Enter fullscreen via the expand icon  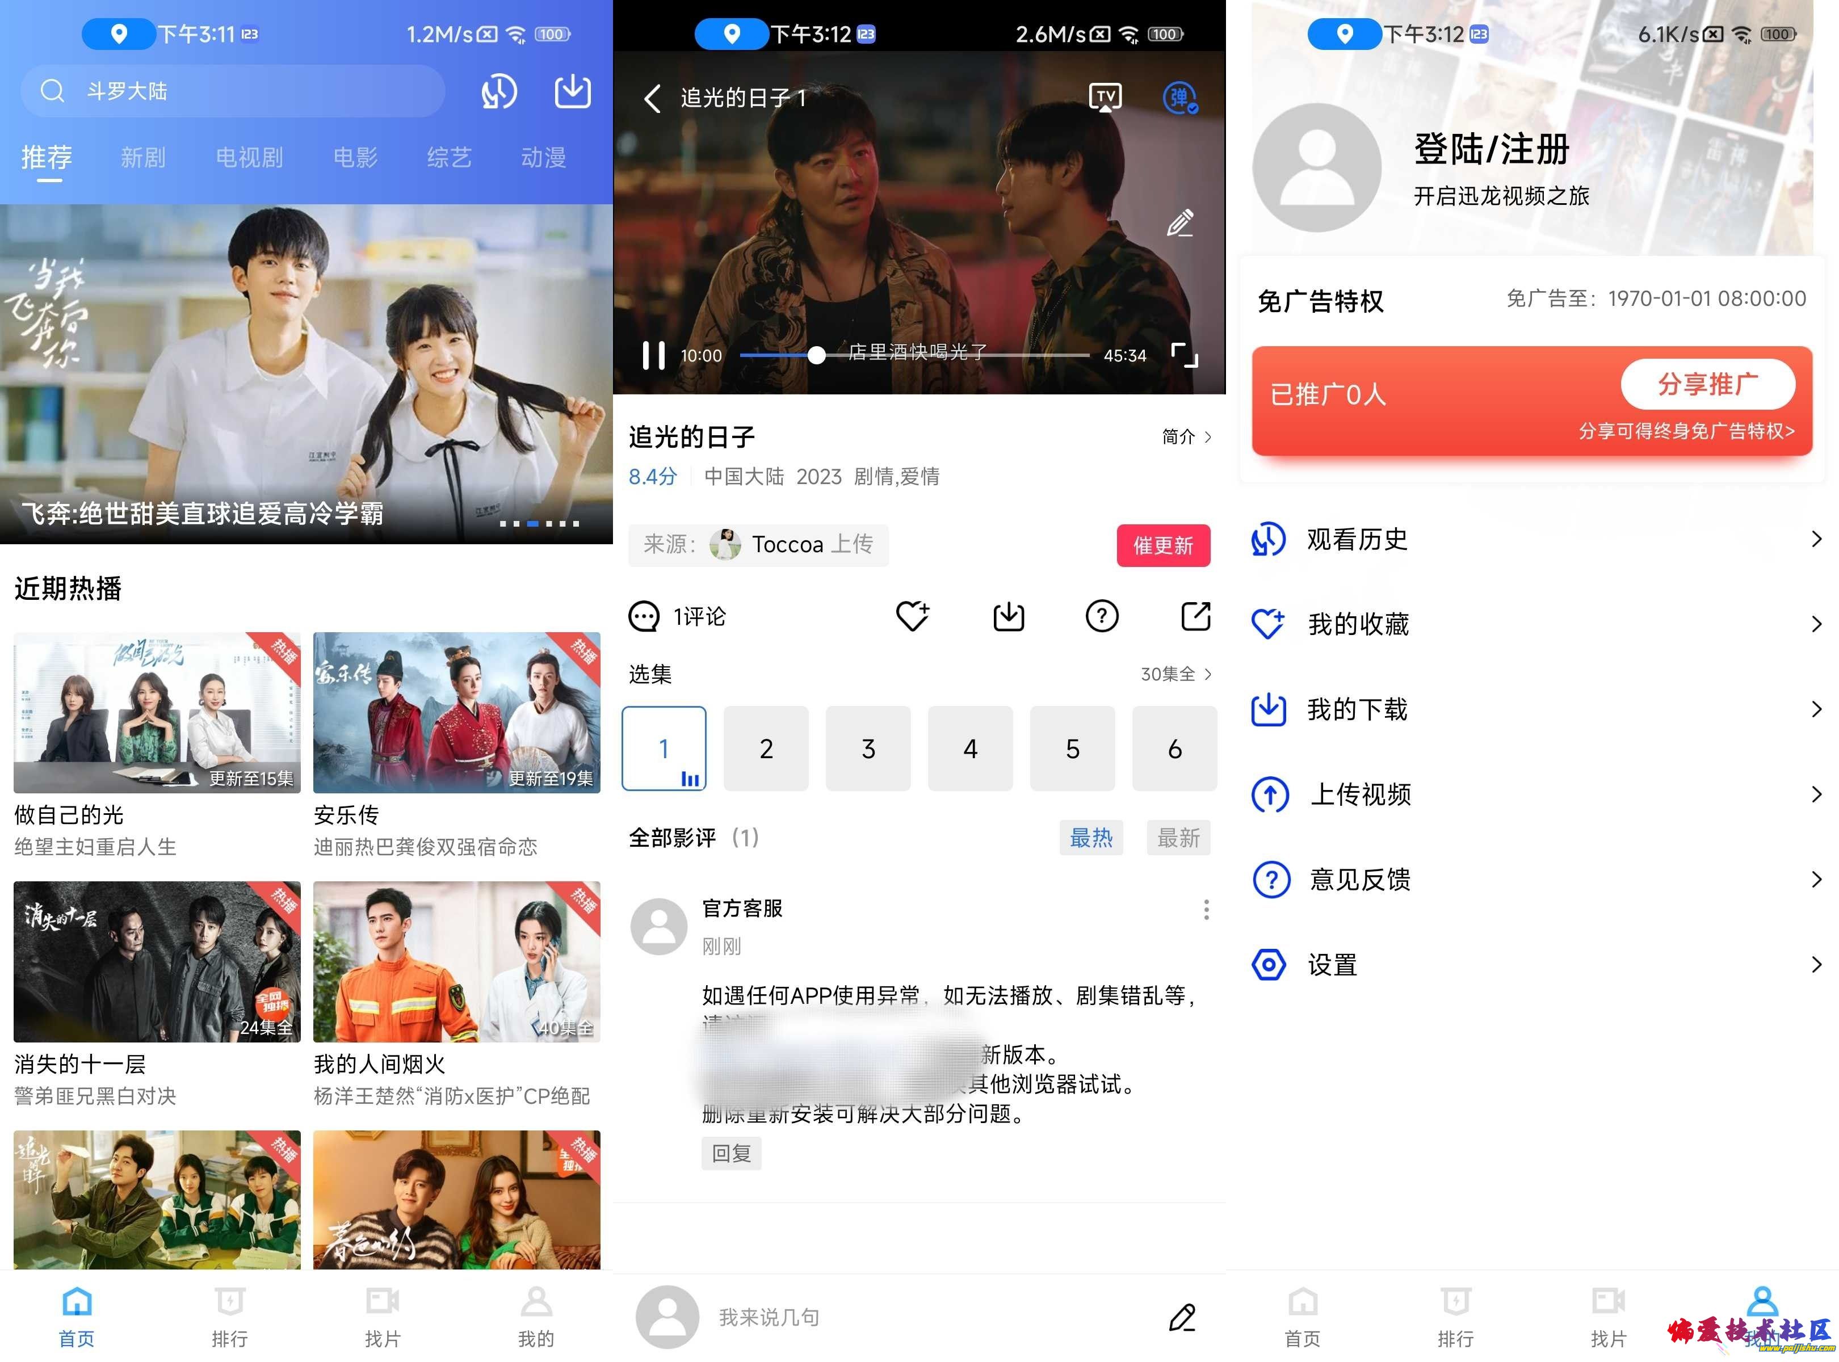pyautogui.click(x=1184, y=355)
